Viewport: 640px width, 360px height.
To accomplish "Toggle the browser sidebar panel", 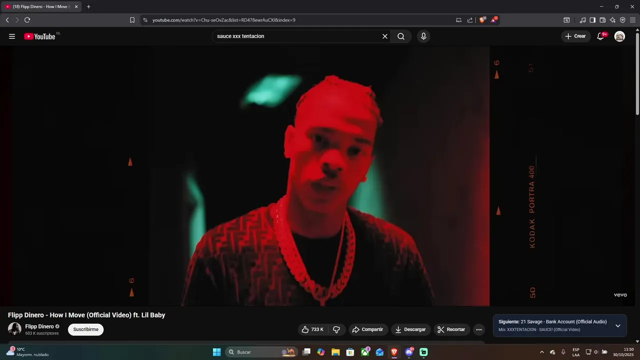I will pyautogui.click(x=592, y=20).
